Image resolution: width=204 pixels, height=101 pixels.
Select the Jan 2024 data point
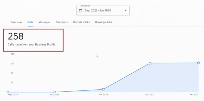click(x=198, y=63)
